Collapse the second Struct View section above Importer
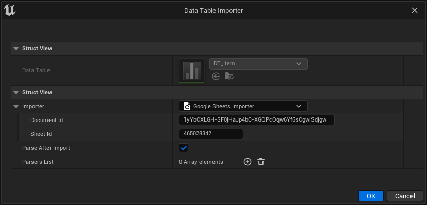 16,92
